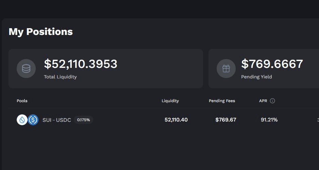
Task: Click the $769.6667 pending yield amount
Action: click(272, 64)
